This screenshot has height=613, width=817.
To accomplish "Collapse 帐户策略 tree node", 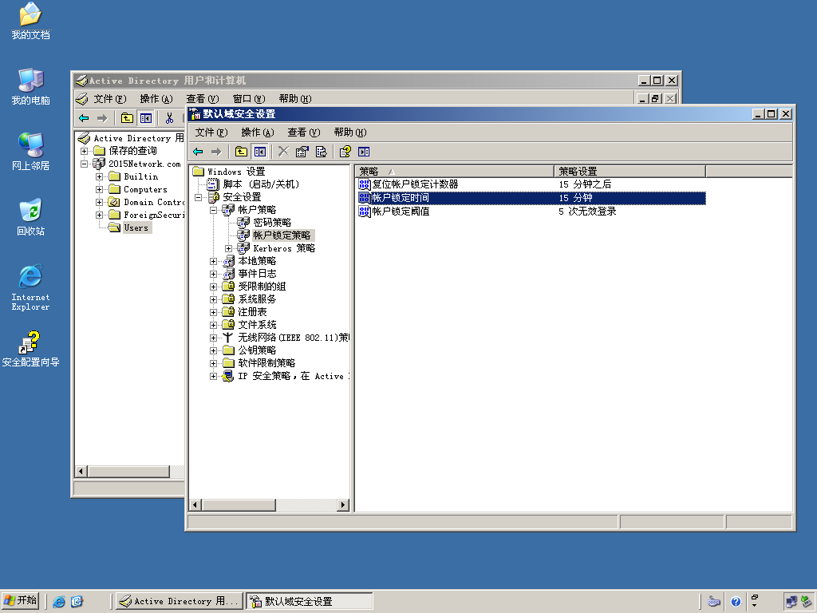I will click(x=213, y=210).
